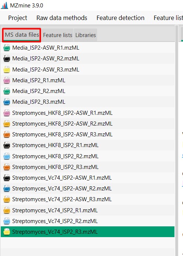
Task: Select Media_ISP2-ASW_R1.mzML file name
Action: (x=46, y=48)
